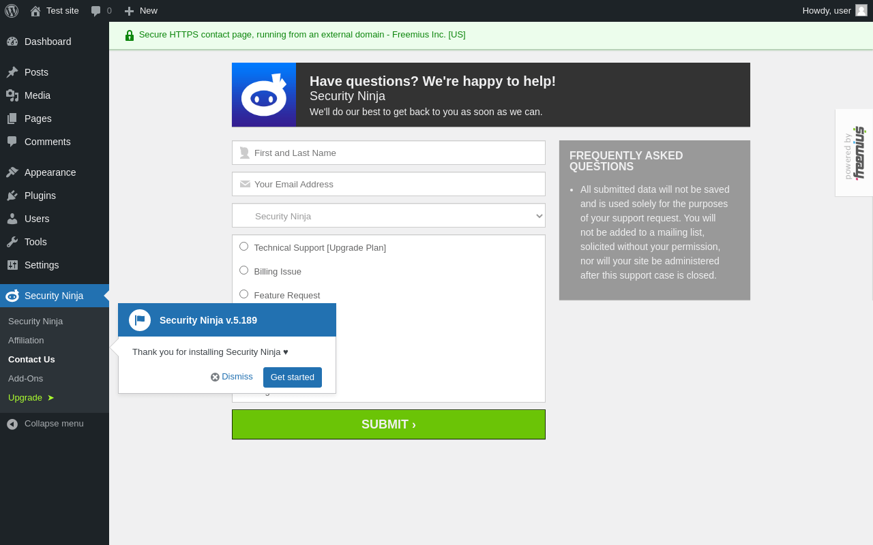The width and height of the screenshot is (873, 545).
Task: Click 'Have questions? We're happy to help!' heading
Action: (432, 81)
